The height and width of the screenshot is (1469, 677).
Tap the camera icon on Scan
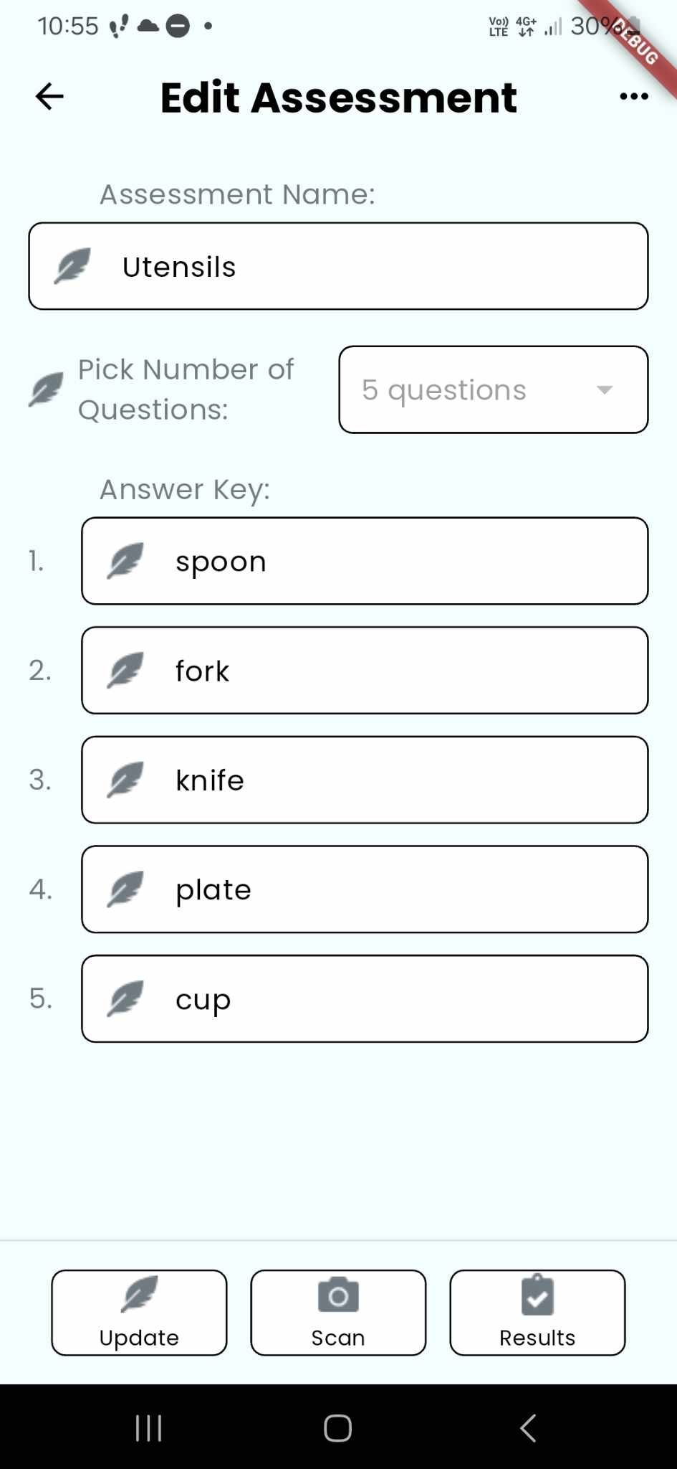pyautogui.click(x=337, y=1295)
